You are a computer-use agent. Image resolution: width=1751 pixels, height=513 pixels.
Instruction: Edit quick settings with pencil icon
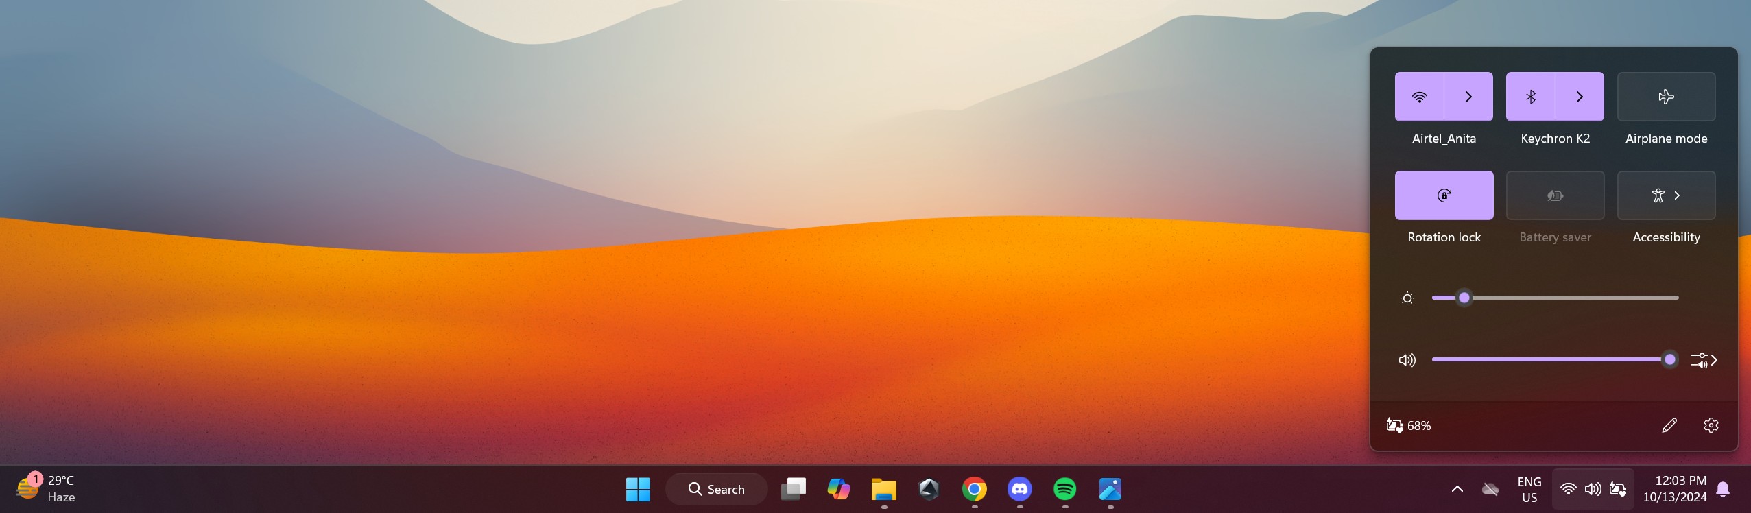point(1669,425)
